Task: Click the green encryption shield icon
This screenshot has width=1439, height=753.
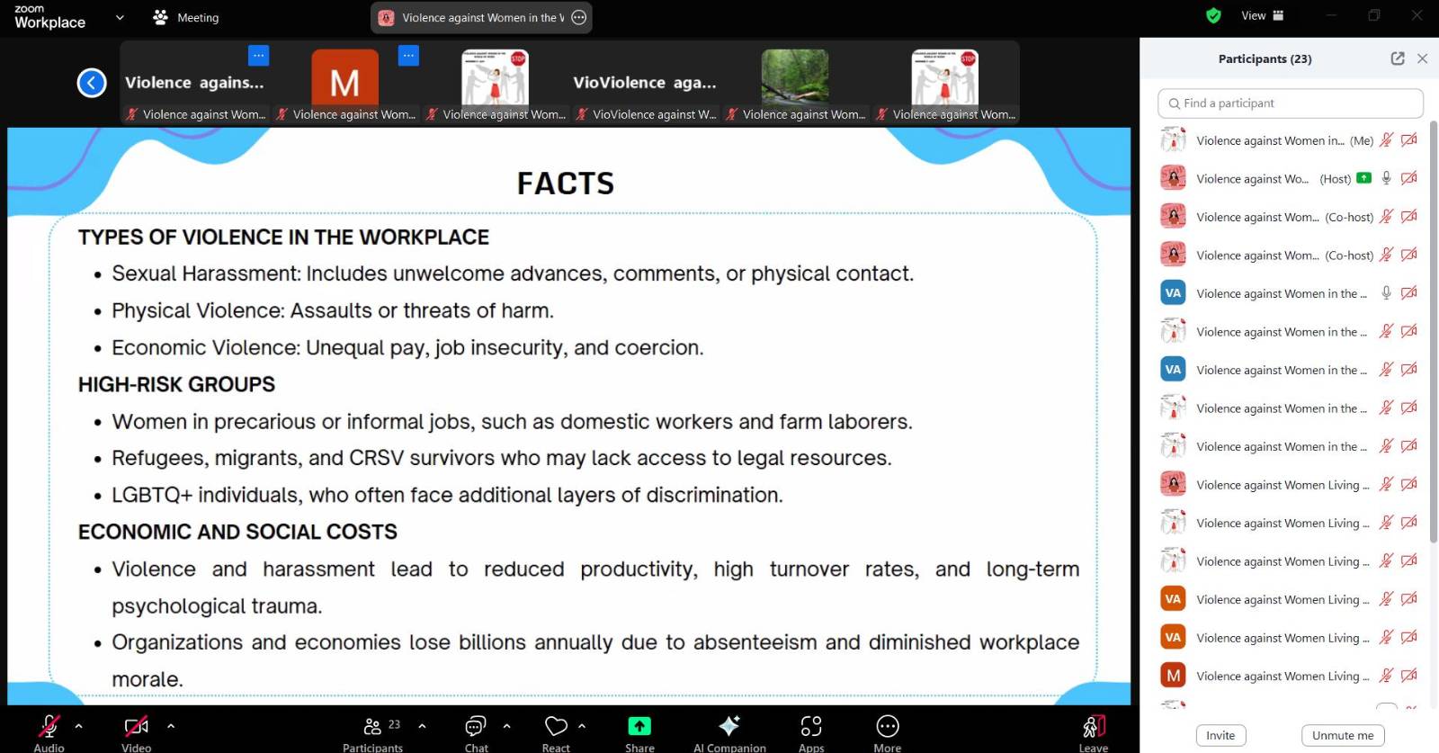Action: [1213, 15]
